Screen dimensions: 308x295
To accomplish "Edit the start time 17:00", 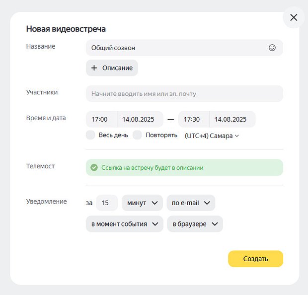I will pyautogui.click(x=101, y=119).
